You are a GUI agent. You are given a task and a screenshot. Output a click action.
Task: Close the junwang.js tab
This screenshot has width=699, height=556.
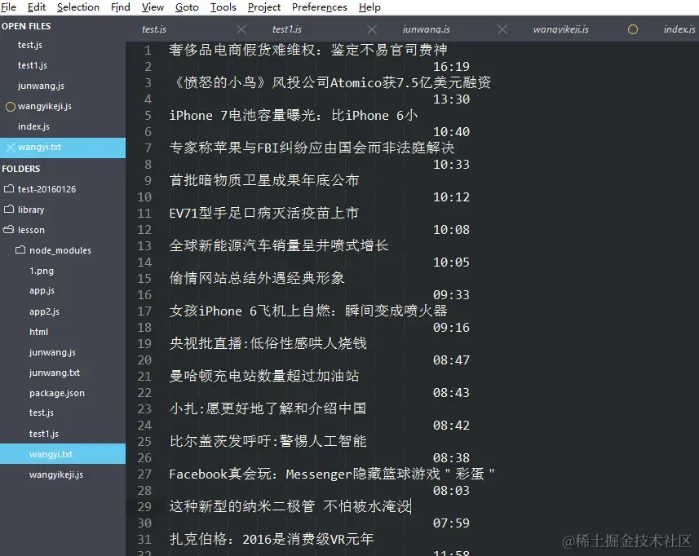[x=502, y=29]
